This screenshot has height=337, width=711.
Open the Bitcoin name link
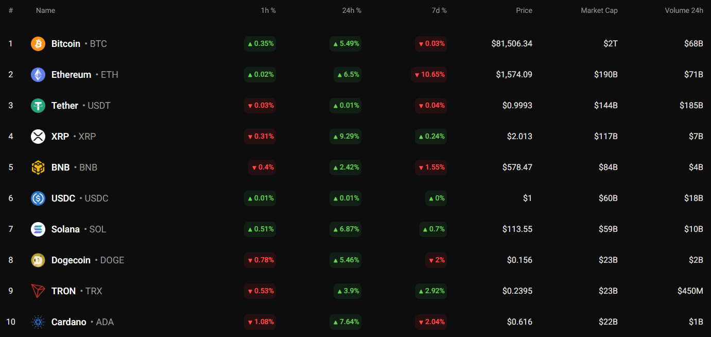(66, 44)
